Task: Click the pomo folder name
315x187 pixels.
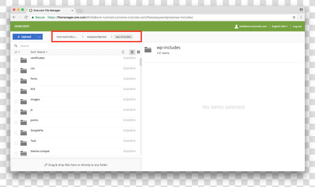Action: [34, 120]
